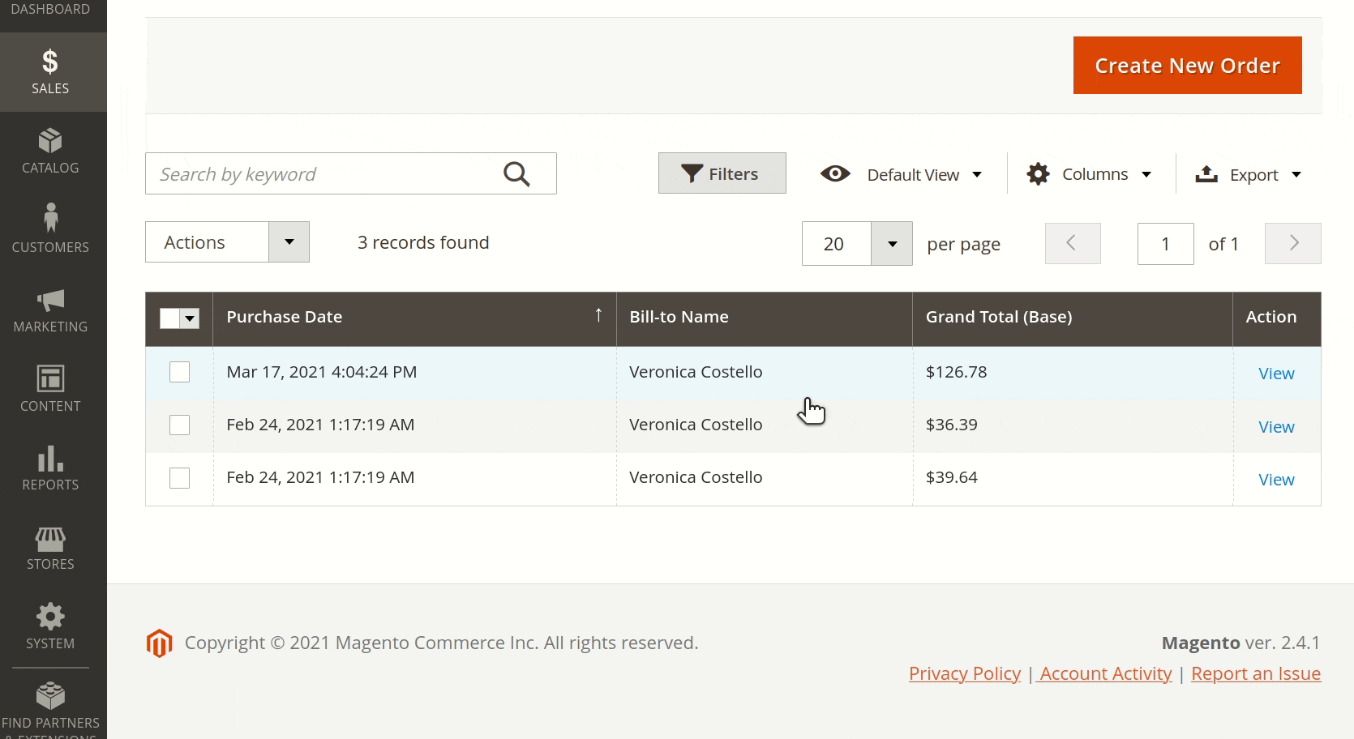Tick the checkbox for the $36.39 order
Viewport: 1354px width, 739px height.
[179, 425]
